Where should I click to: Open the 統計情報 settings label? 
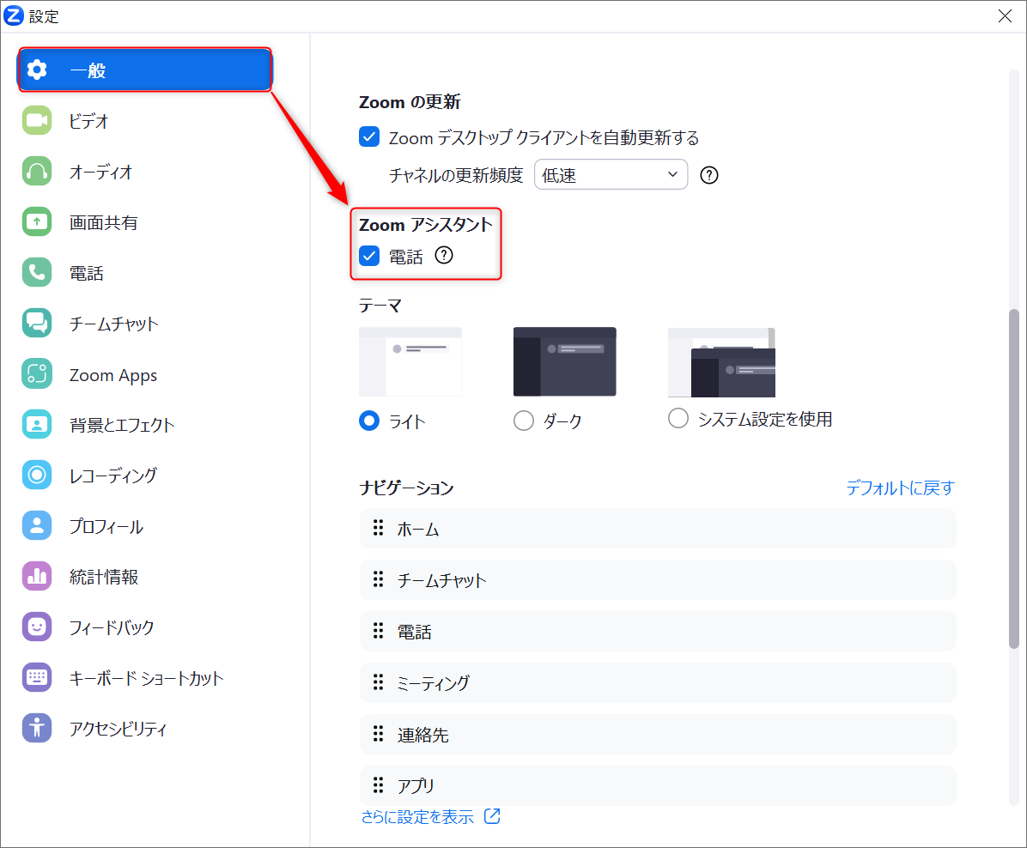104,577
